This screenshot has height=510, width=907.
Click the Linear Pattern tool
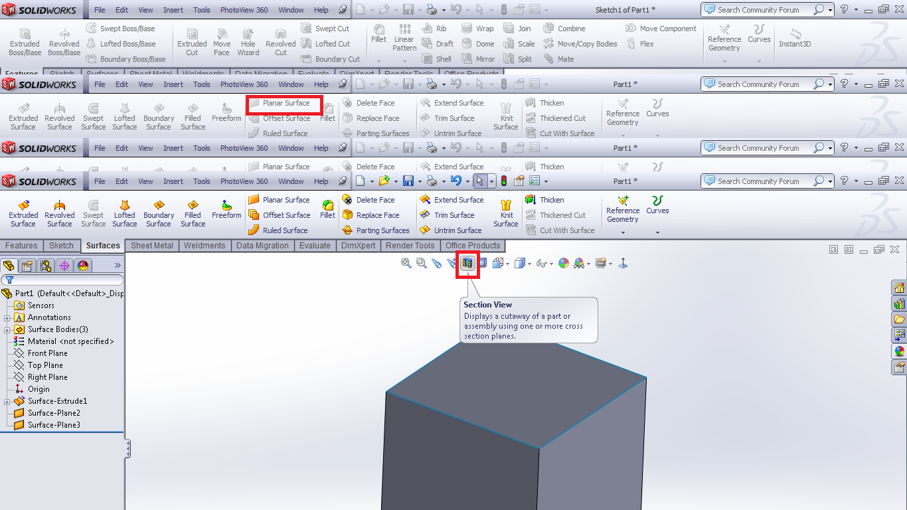[x=404, y=39]
